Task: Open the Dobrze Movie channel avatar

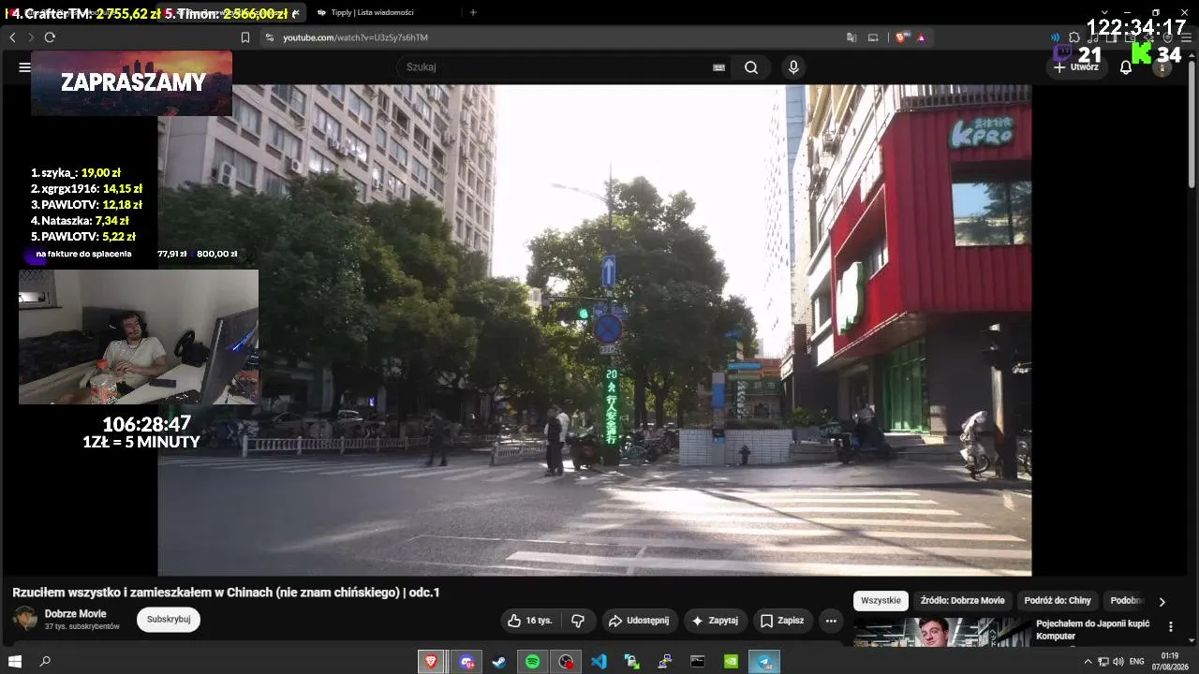Action: click(25, 619)
